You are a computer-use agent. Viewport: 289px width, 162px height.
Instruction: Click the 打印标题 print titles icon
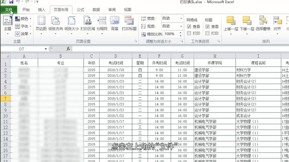point(129,20)
